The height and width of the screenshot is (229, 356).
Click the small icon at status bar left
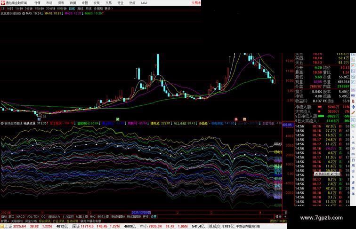[2, 226]
